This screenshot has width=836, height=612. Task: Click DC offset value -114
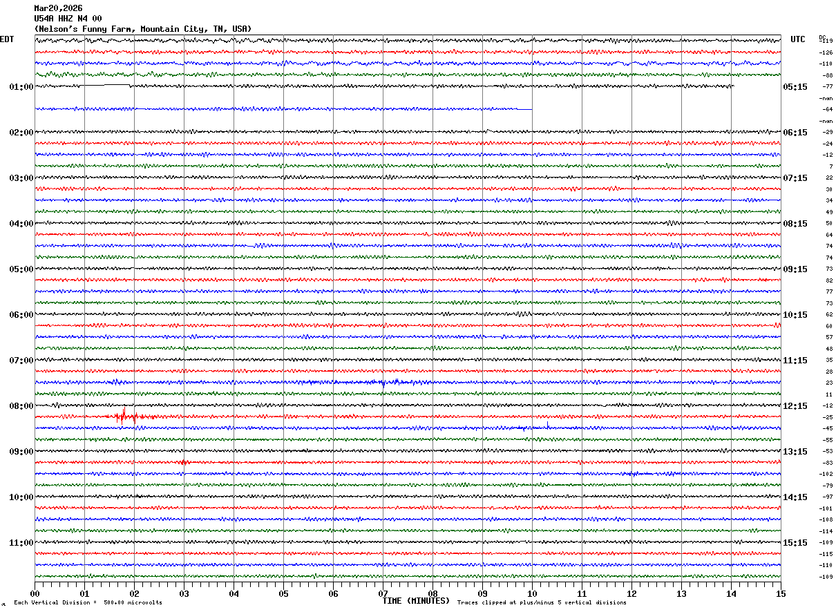[826, 531]
